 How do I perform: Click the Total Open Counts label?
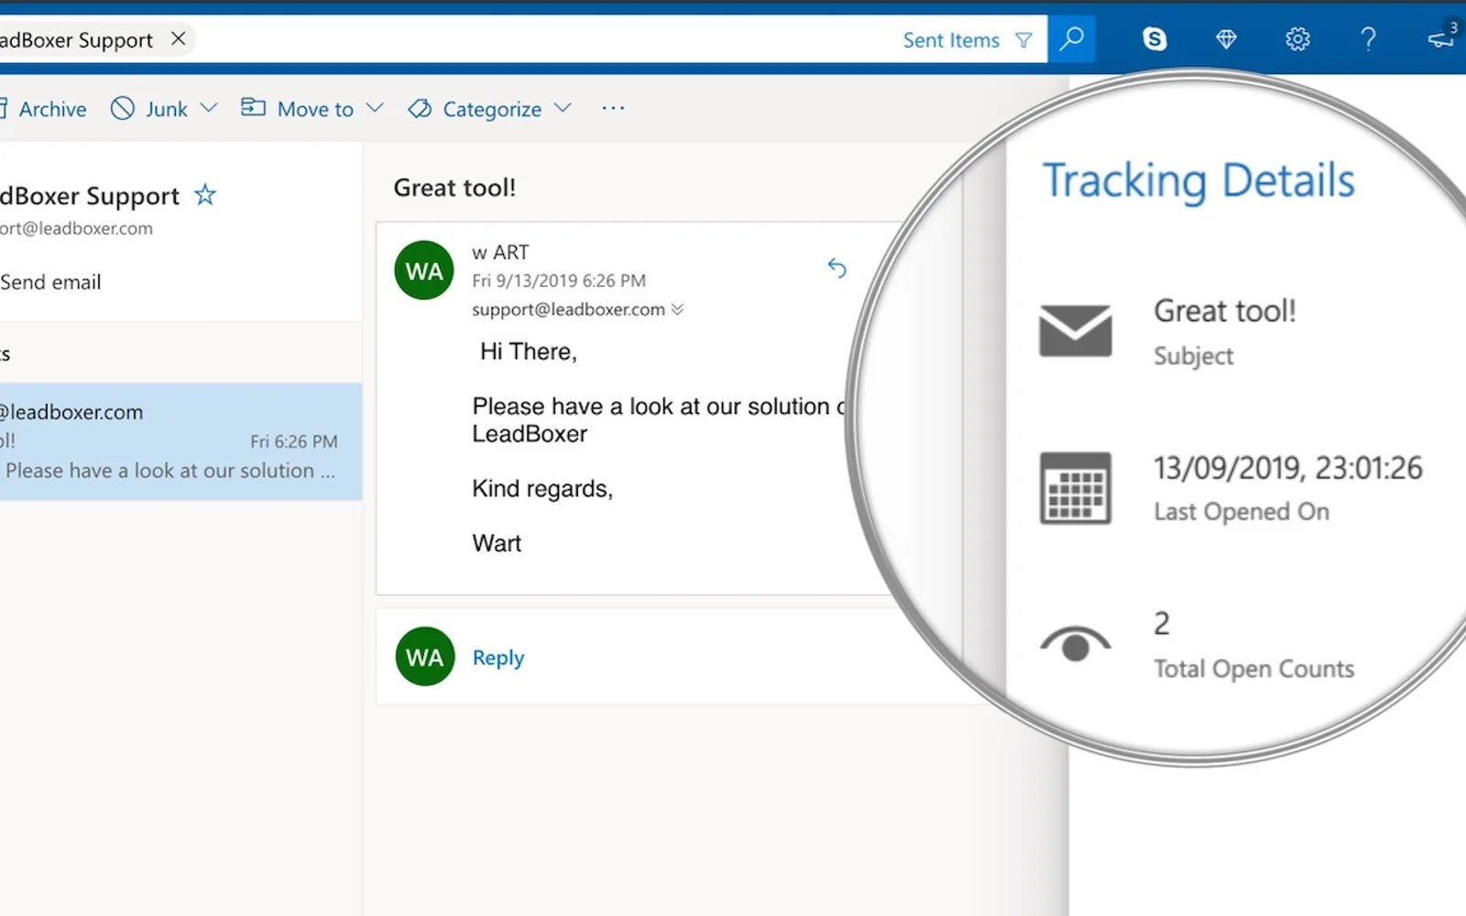[x=1253, y=669]
